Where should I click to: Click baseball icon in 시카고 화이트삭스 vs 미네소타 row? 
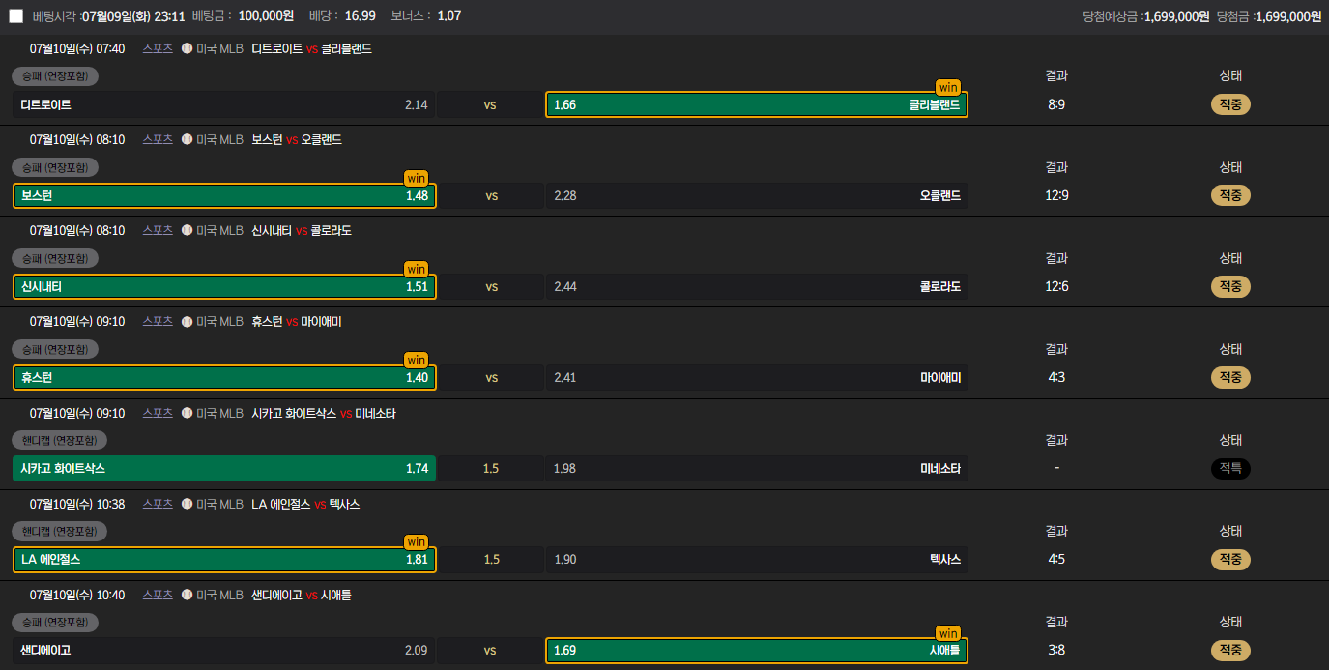point(188,413)
